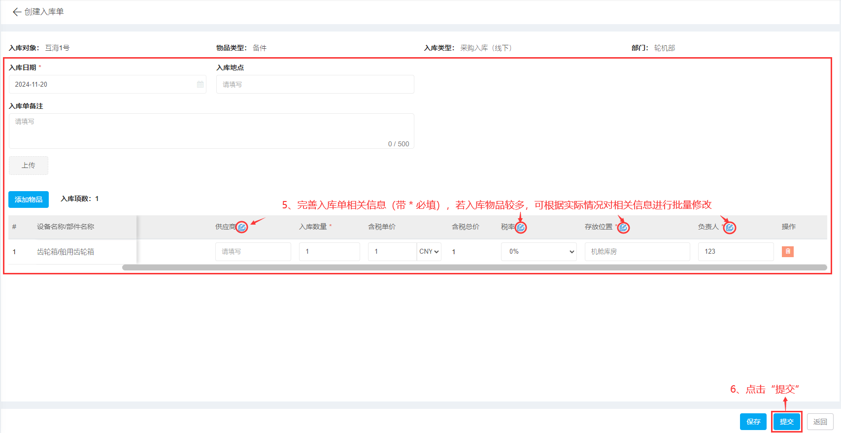Open the CNY currency dropdown
Image resolution: width=841 pixels, height=433 pixels.
pyautogui.click(x=429, y=251)
